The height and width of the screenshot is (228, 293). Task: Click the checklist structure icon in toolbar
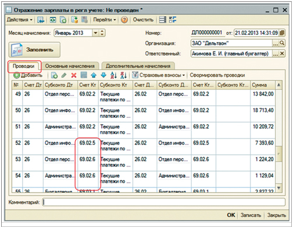173,20
